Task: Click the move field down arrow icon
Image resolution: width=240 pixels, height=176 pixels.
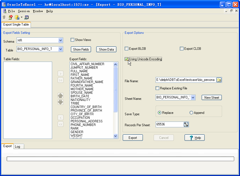Action: coord(61,102)
